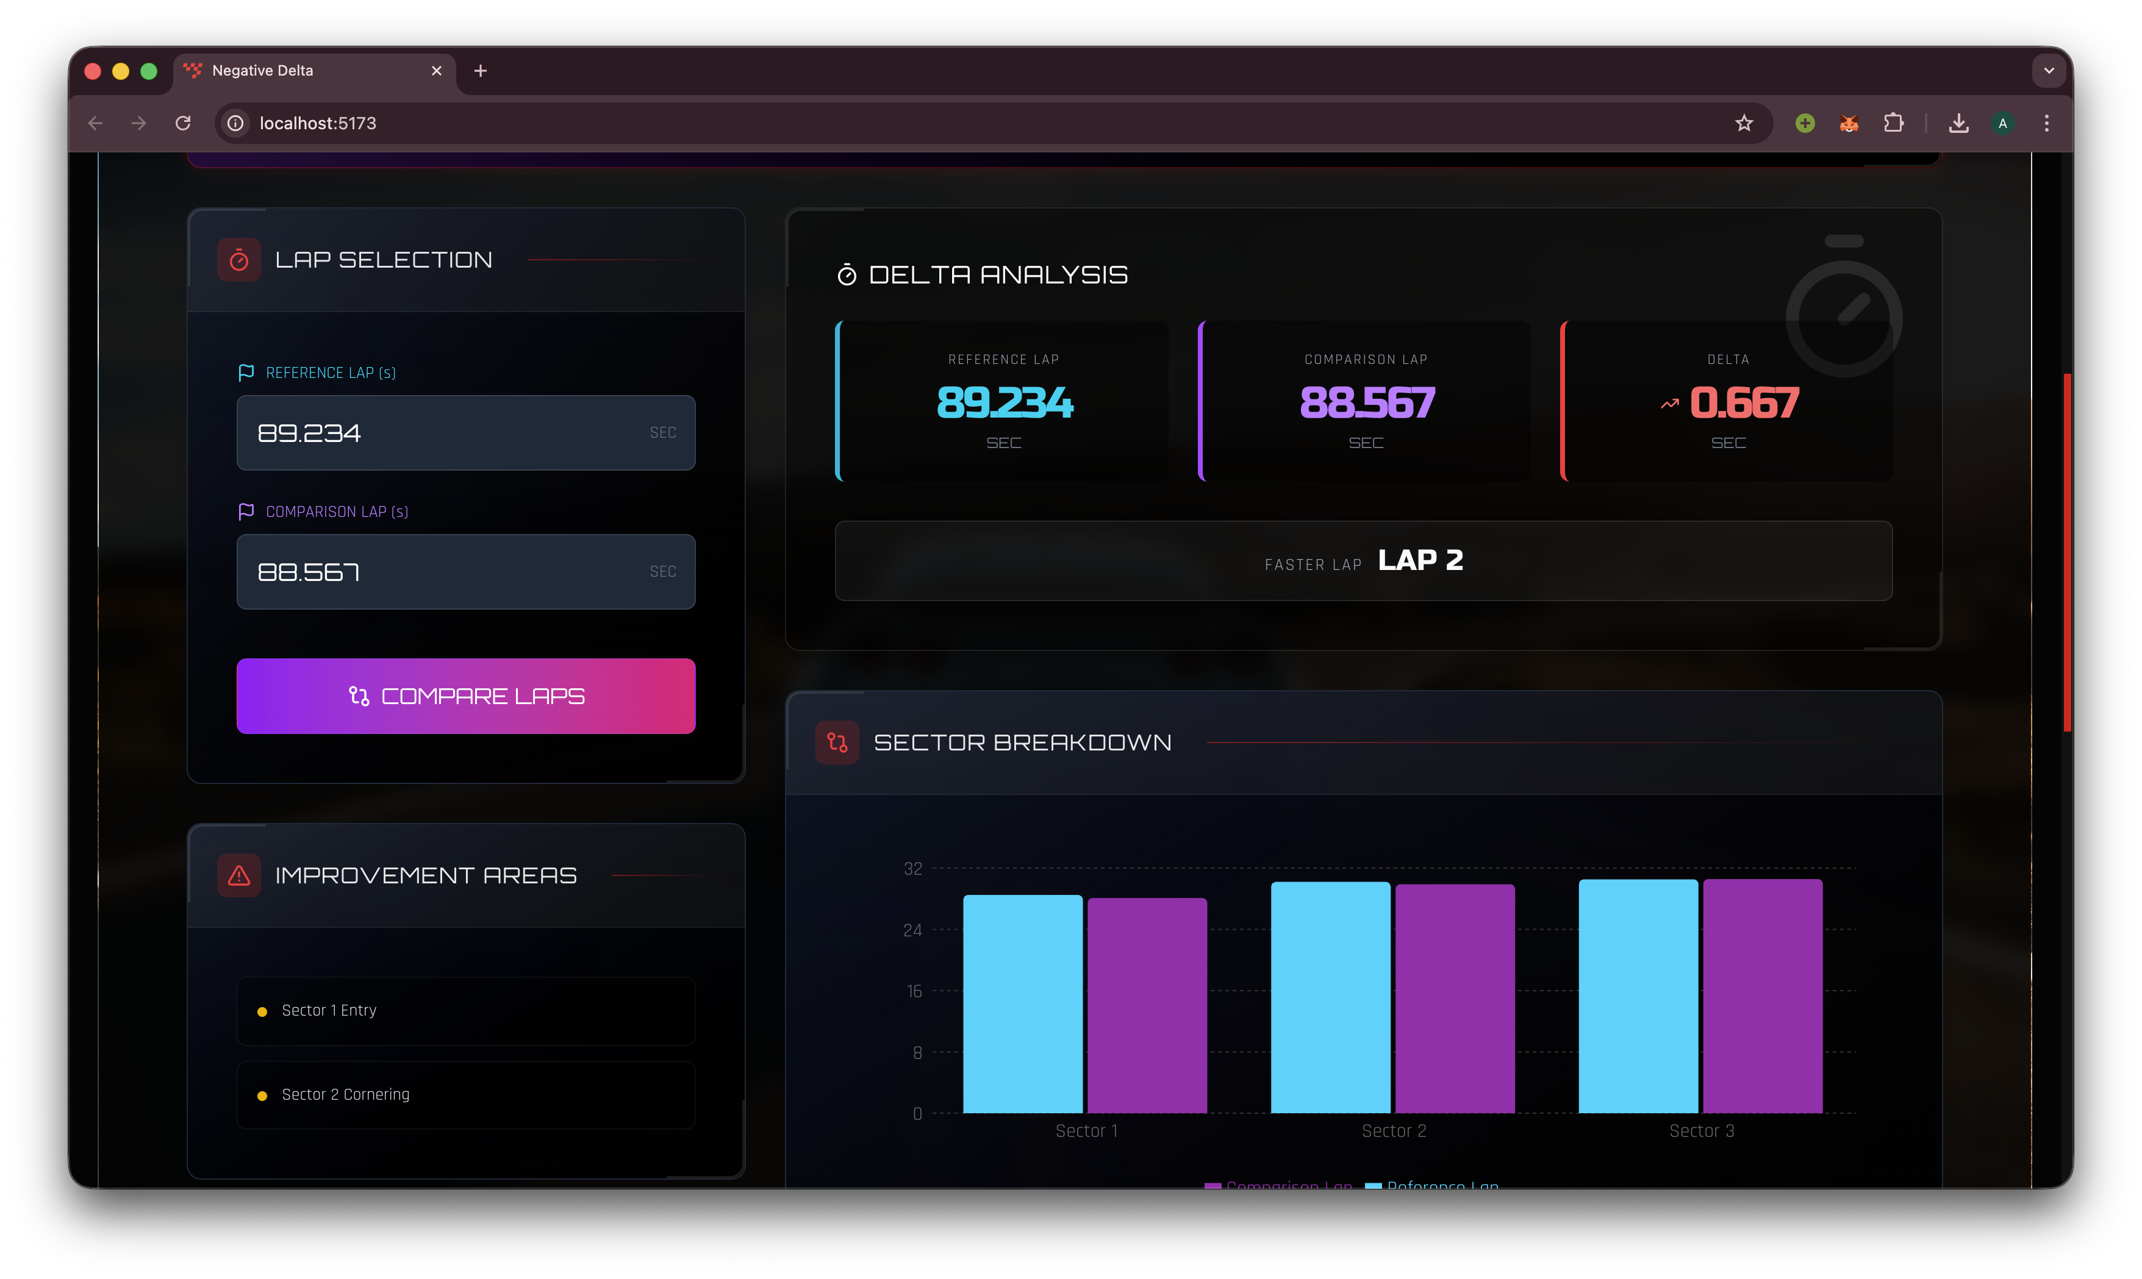The width and height of the screenshot is (2142, 1279).
Task: Select the Sector 1 Entry item
Action: pos(465,1010)
